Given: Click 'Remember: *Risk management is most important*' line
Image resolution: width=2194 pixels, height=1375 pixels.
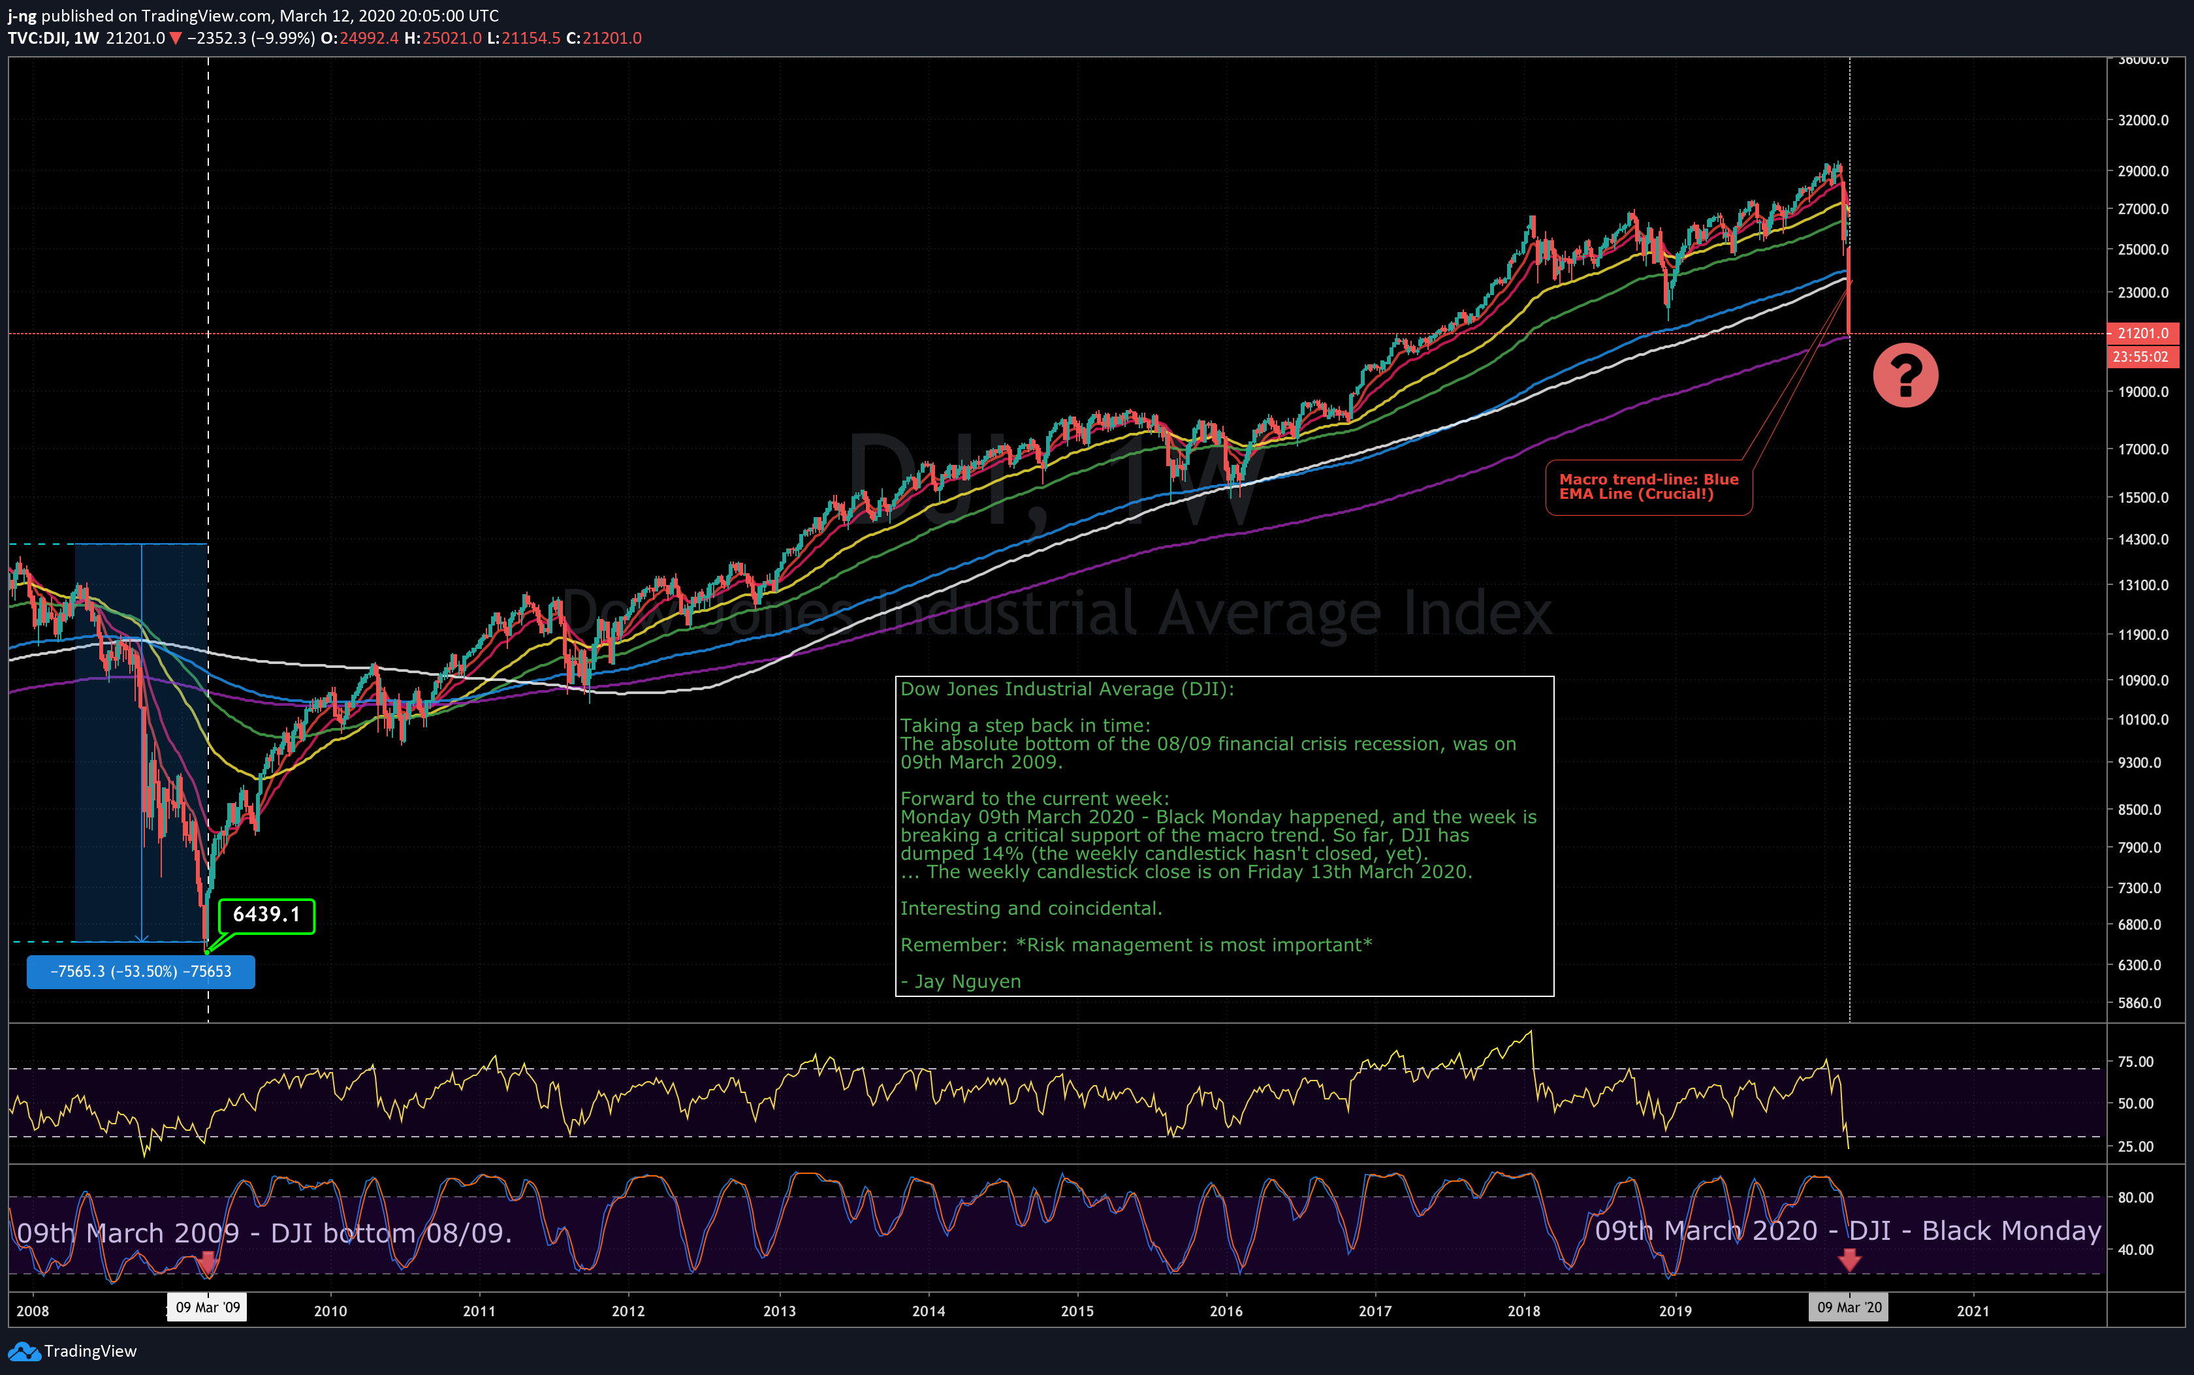Looking at the screenshot, I should pyautogui.click(x=1136, y=945).
